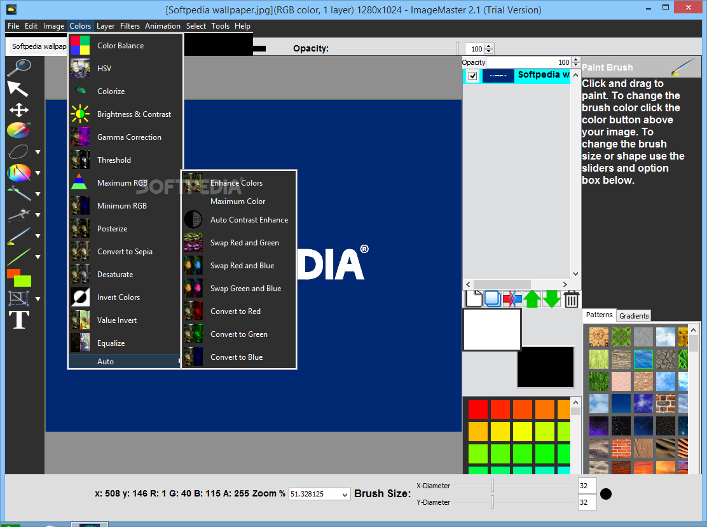Expand ellipse selection tool options arrow
This screenshot has width=707, height=527.
tap(38, 152)
